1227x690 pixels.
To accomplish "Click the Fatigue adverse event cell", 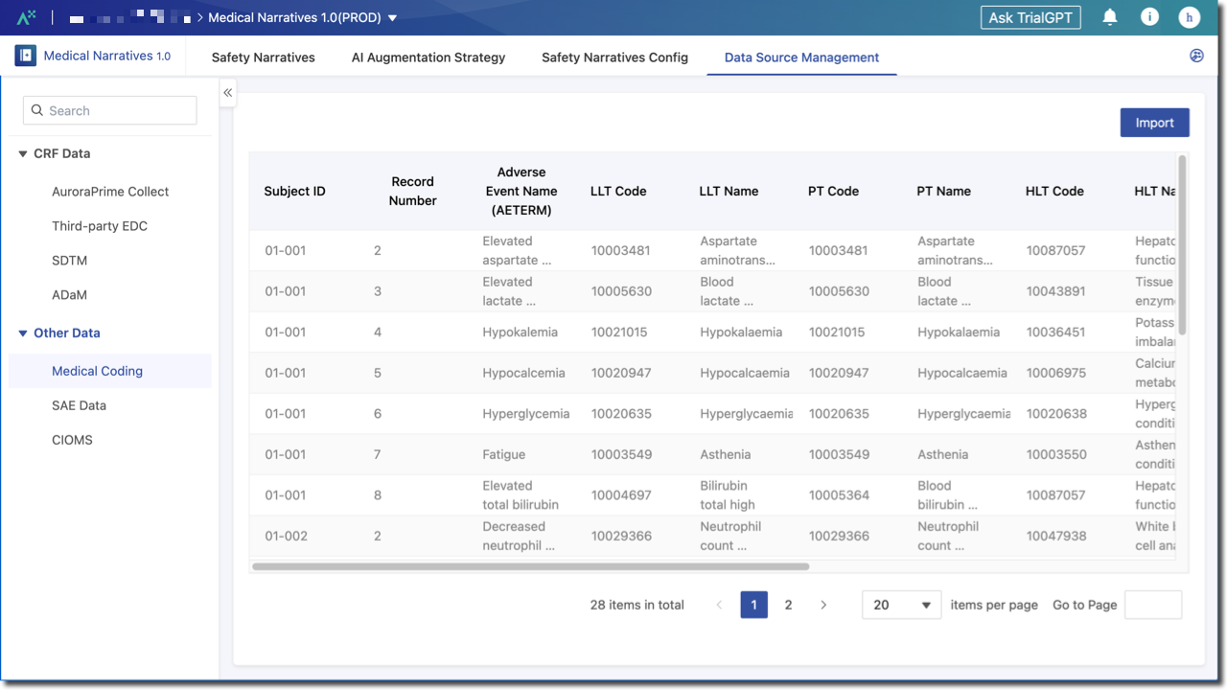I will [503, 454].
